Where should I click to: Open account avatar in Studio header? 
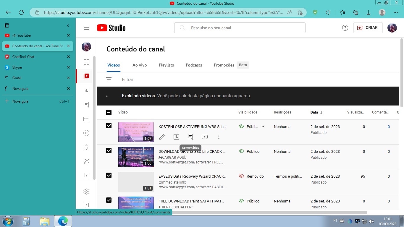point(392,28)
